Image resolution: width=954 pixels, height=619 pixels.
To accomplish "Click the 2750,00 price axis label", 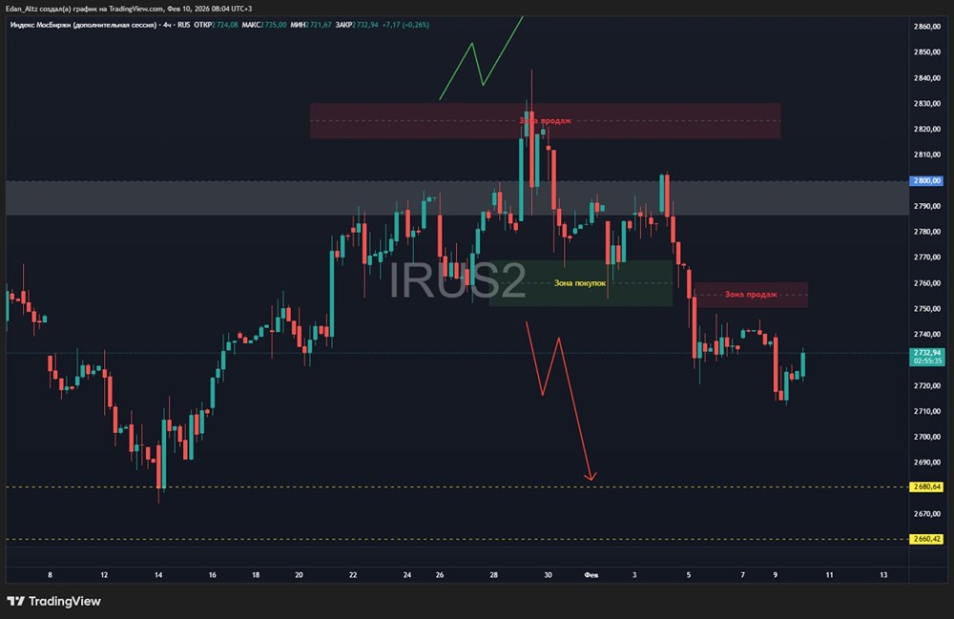I will click(926, 308).
